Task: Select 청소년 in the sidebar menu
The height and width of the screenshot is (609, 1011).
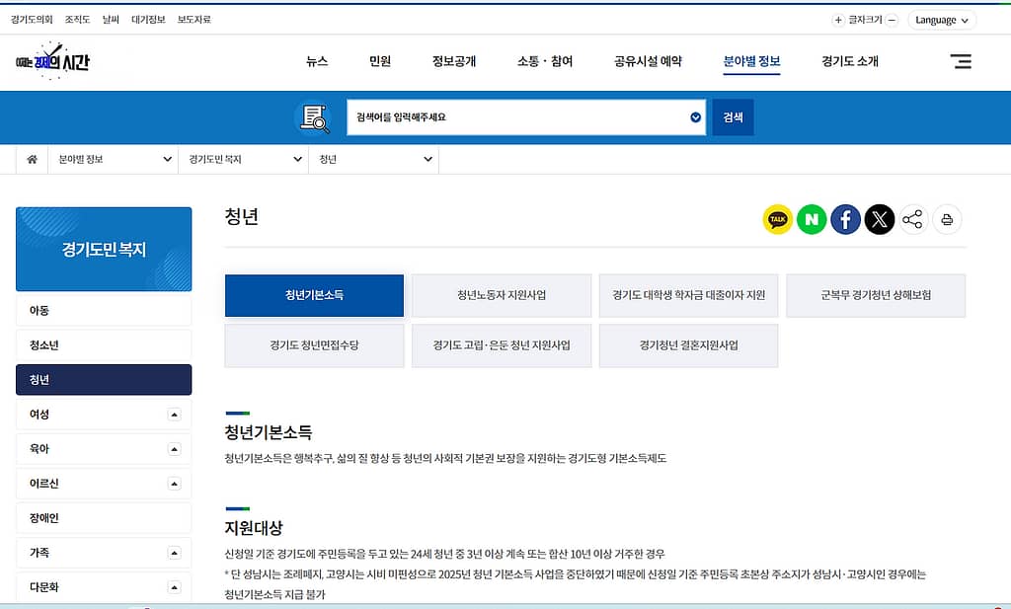Action: [104, 345]
